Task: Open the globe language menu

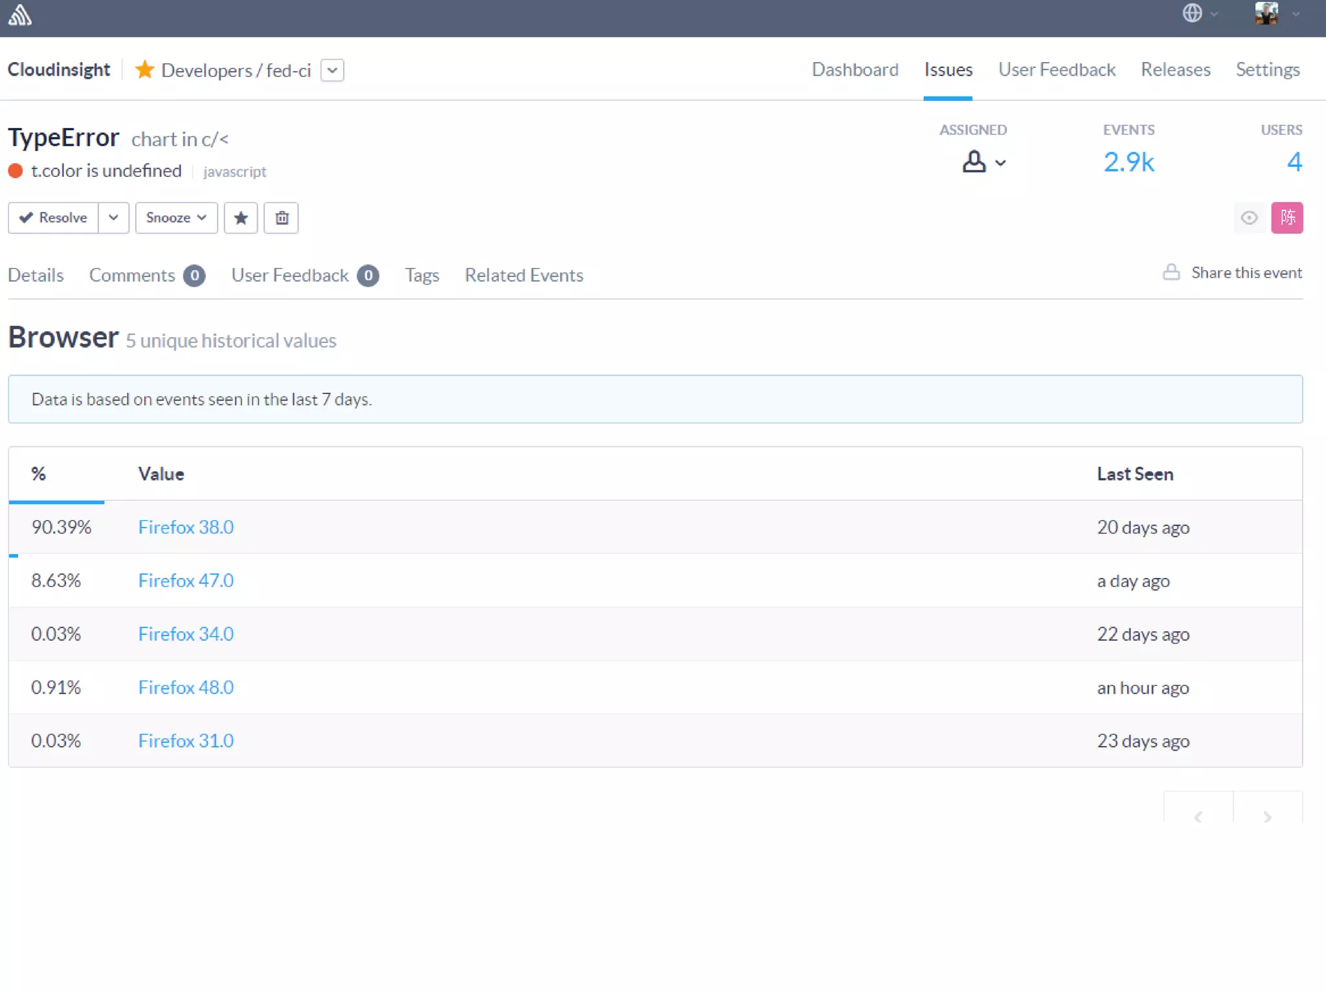Action: [x=1192, y=13]
